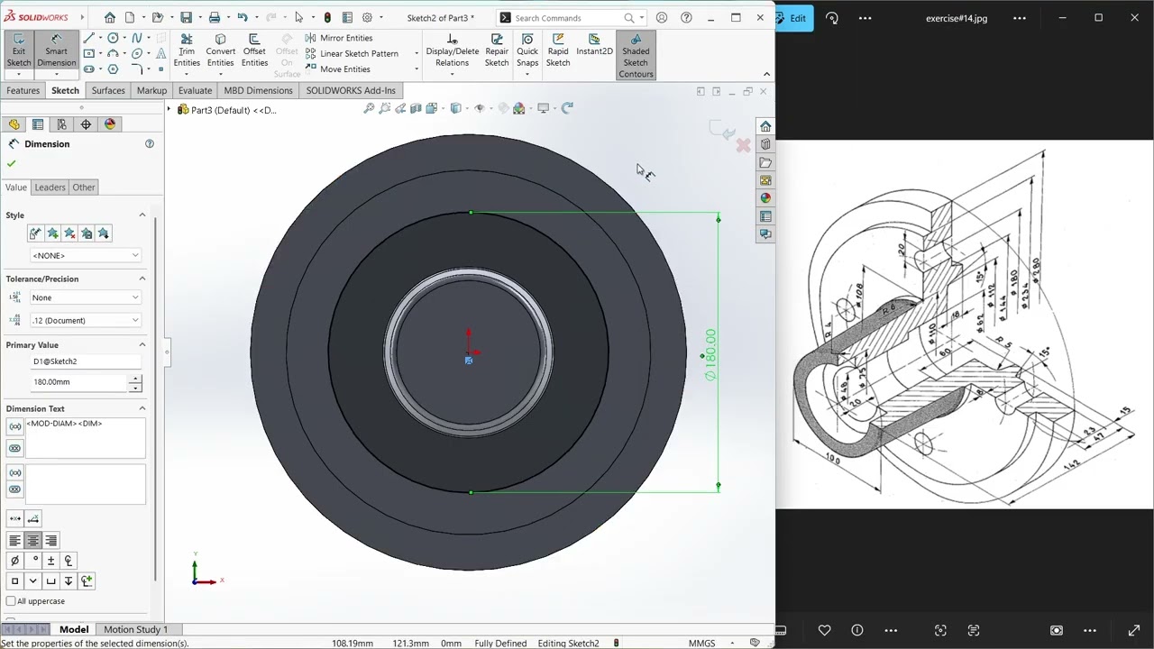Open the style <NONE> dropdown
The width and height of the screenshot is (1154, 649).
click(86, 255)
